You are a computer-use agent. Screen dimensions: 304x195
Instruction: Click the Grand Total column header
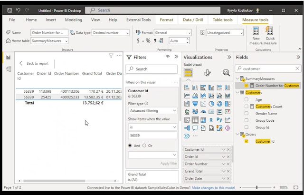click(x=92, y=73)
